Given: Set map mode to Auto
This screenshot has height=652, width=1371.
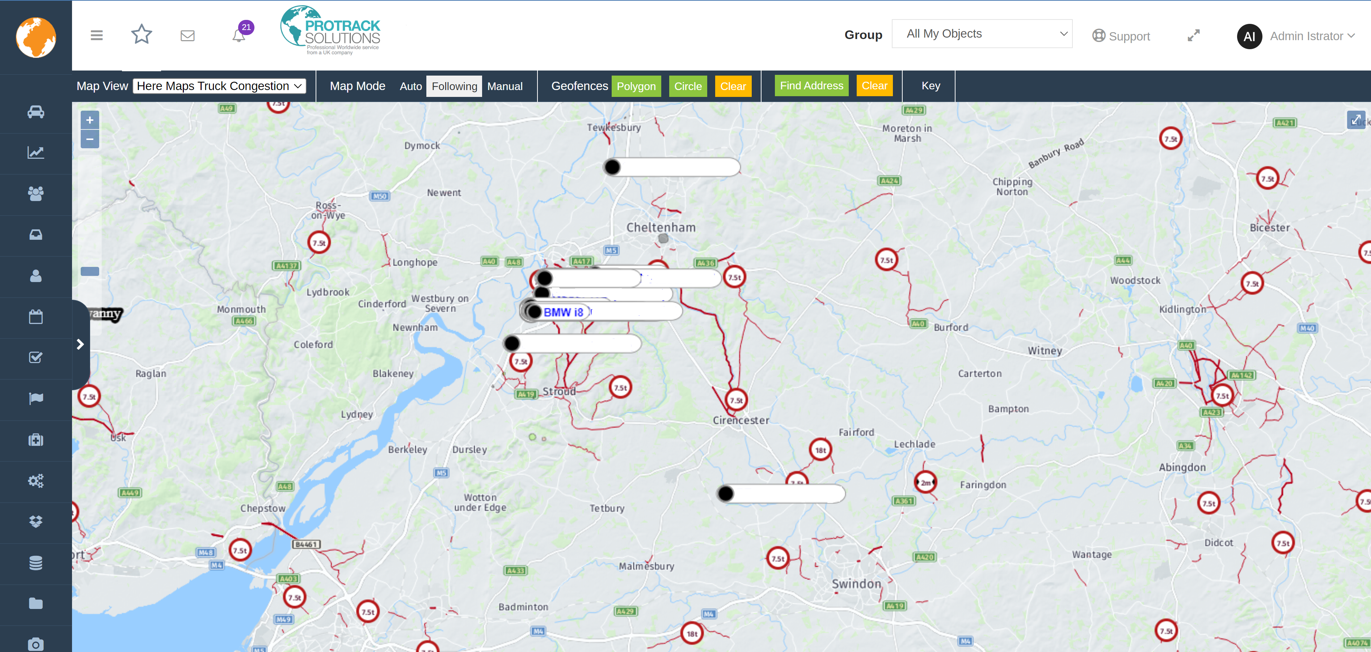Looking at the screenshot, I should pos(410,86).
